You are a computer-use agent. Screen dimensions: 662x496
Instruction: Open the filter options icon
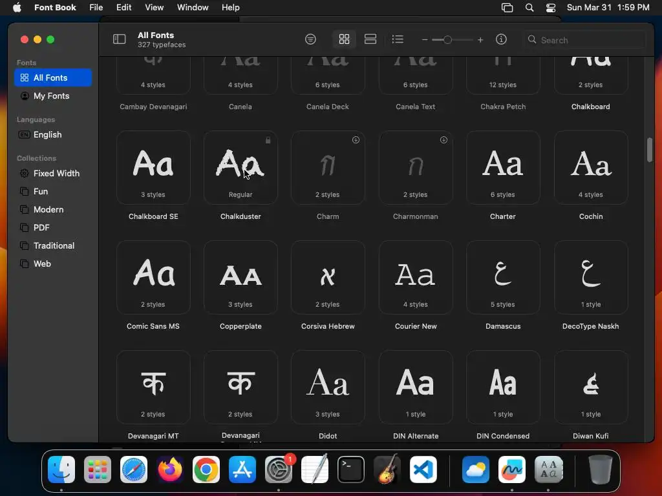(310, 39)
